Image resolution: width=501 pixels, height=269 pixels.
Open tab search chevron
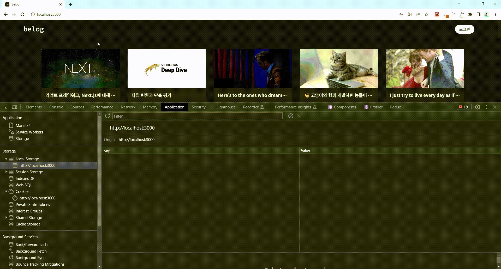point(459,4)
